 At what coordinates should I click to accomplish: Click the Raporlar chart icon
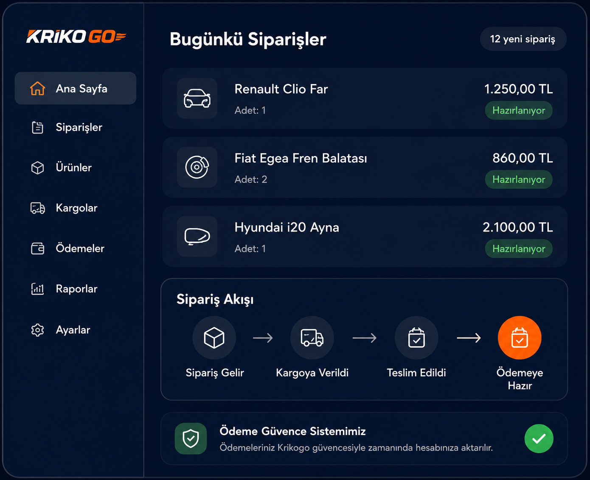[37, 289]
